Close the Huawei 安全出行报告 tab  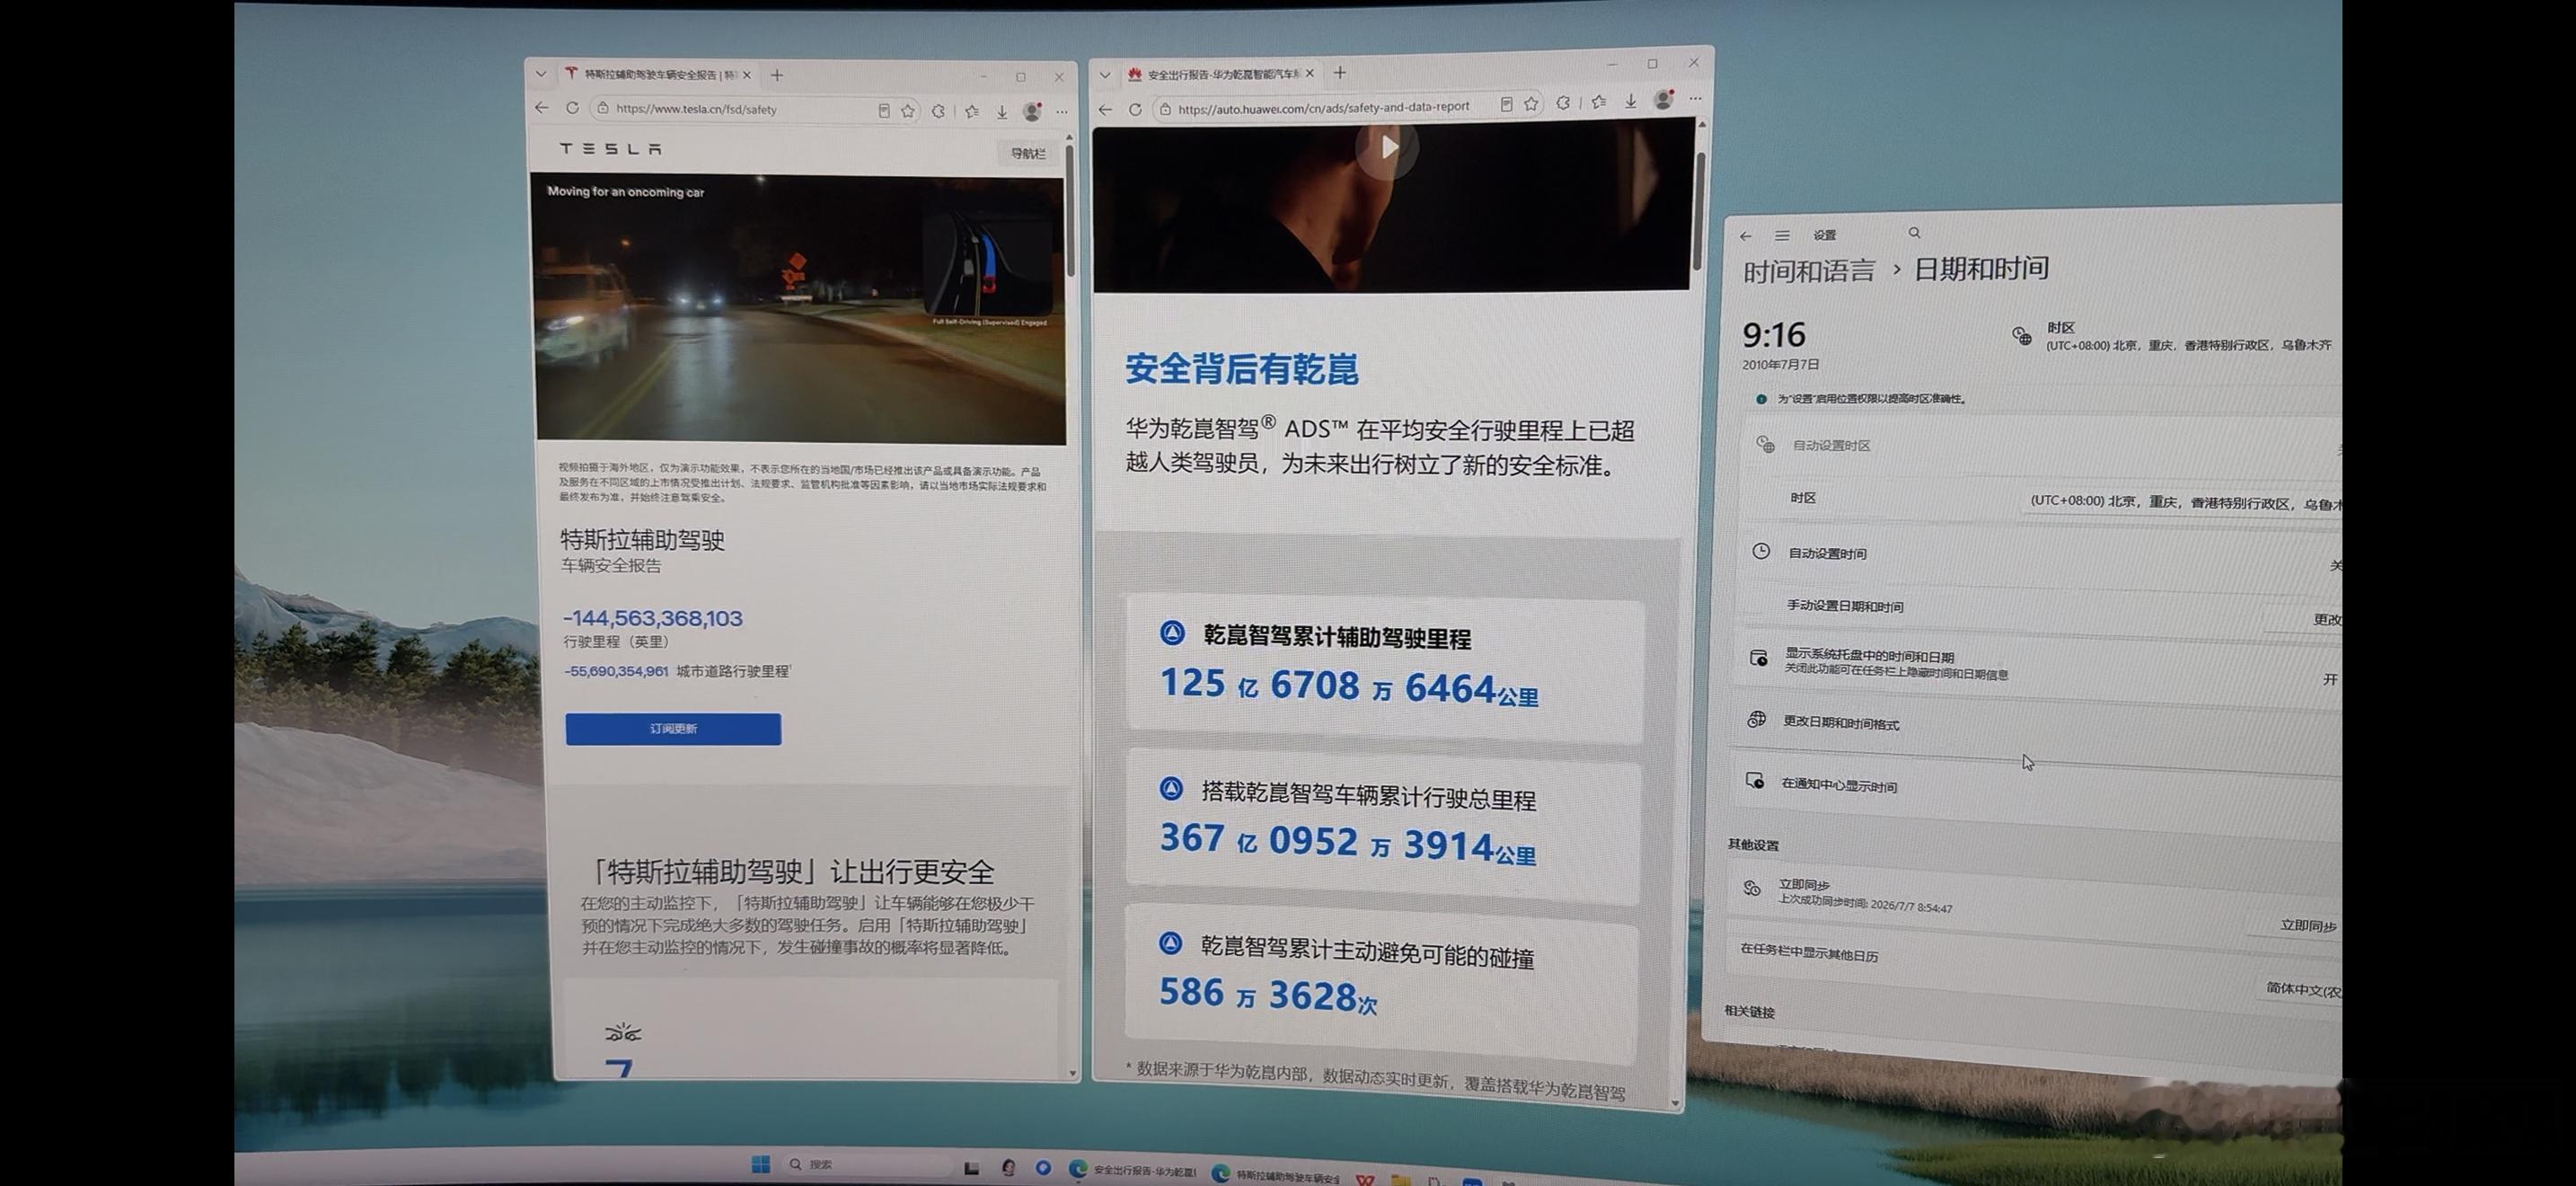1310,73
